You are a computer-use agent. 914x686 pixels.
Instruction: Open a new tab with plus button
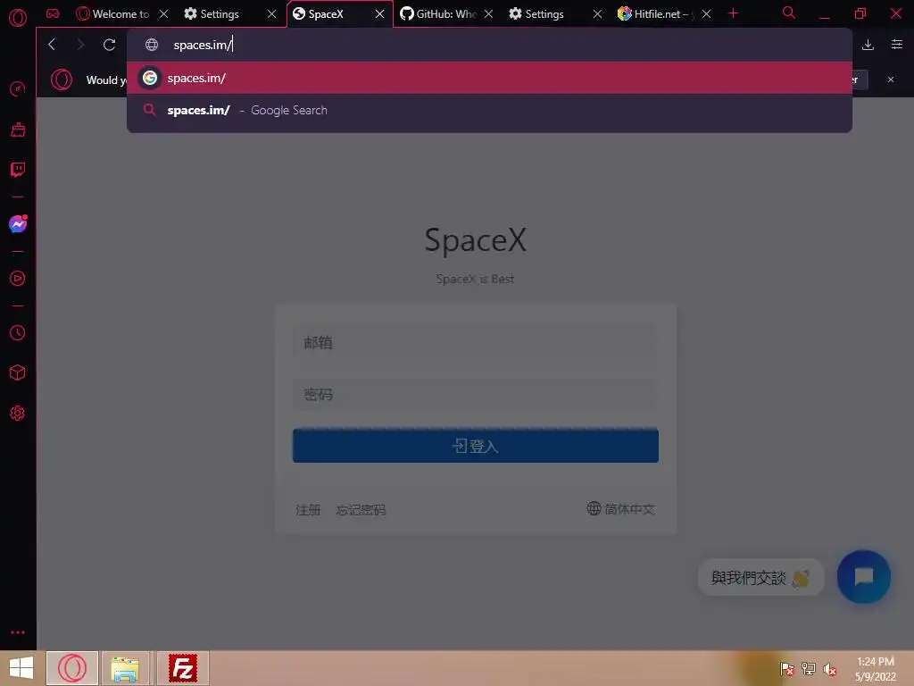pyautogui.click(x=734, y=13)
